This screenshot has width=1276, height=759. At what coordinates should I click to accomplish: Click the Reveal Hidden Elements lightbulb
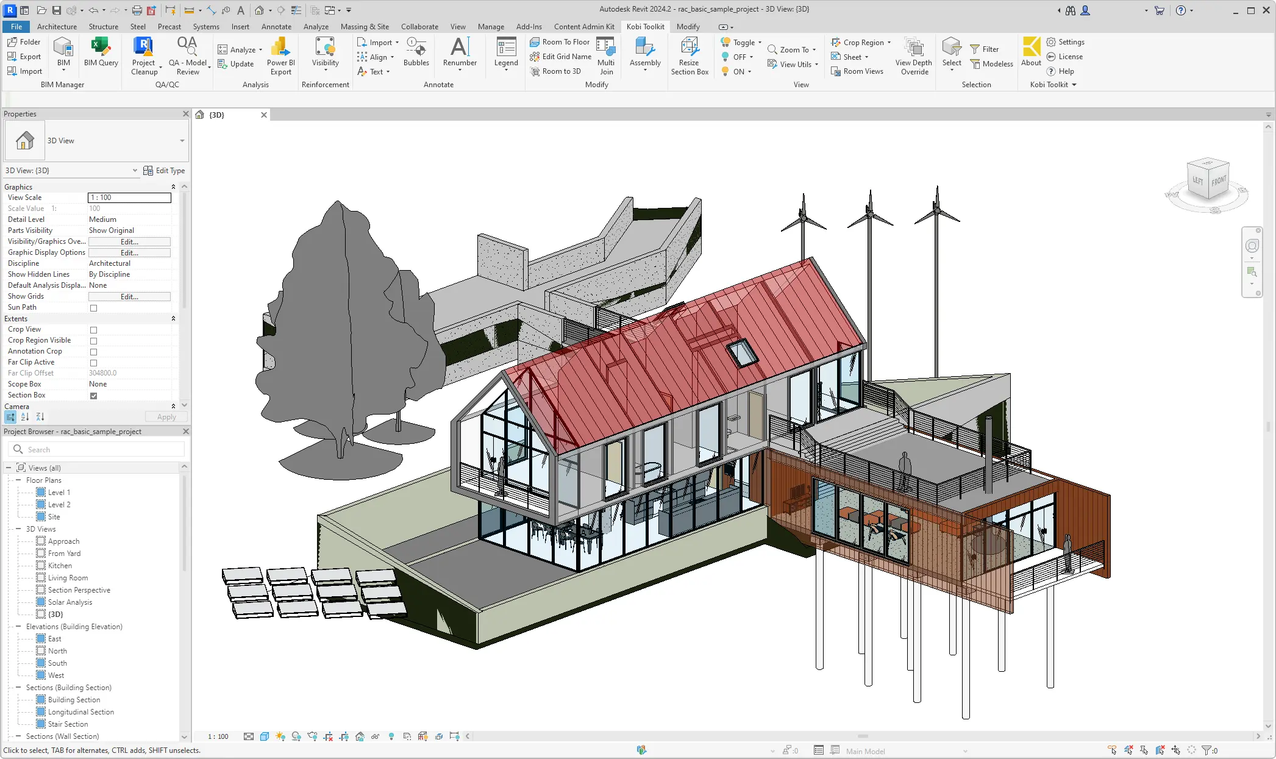392,736
